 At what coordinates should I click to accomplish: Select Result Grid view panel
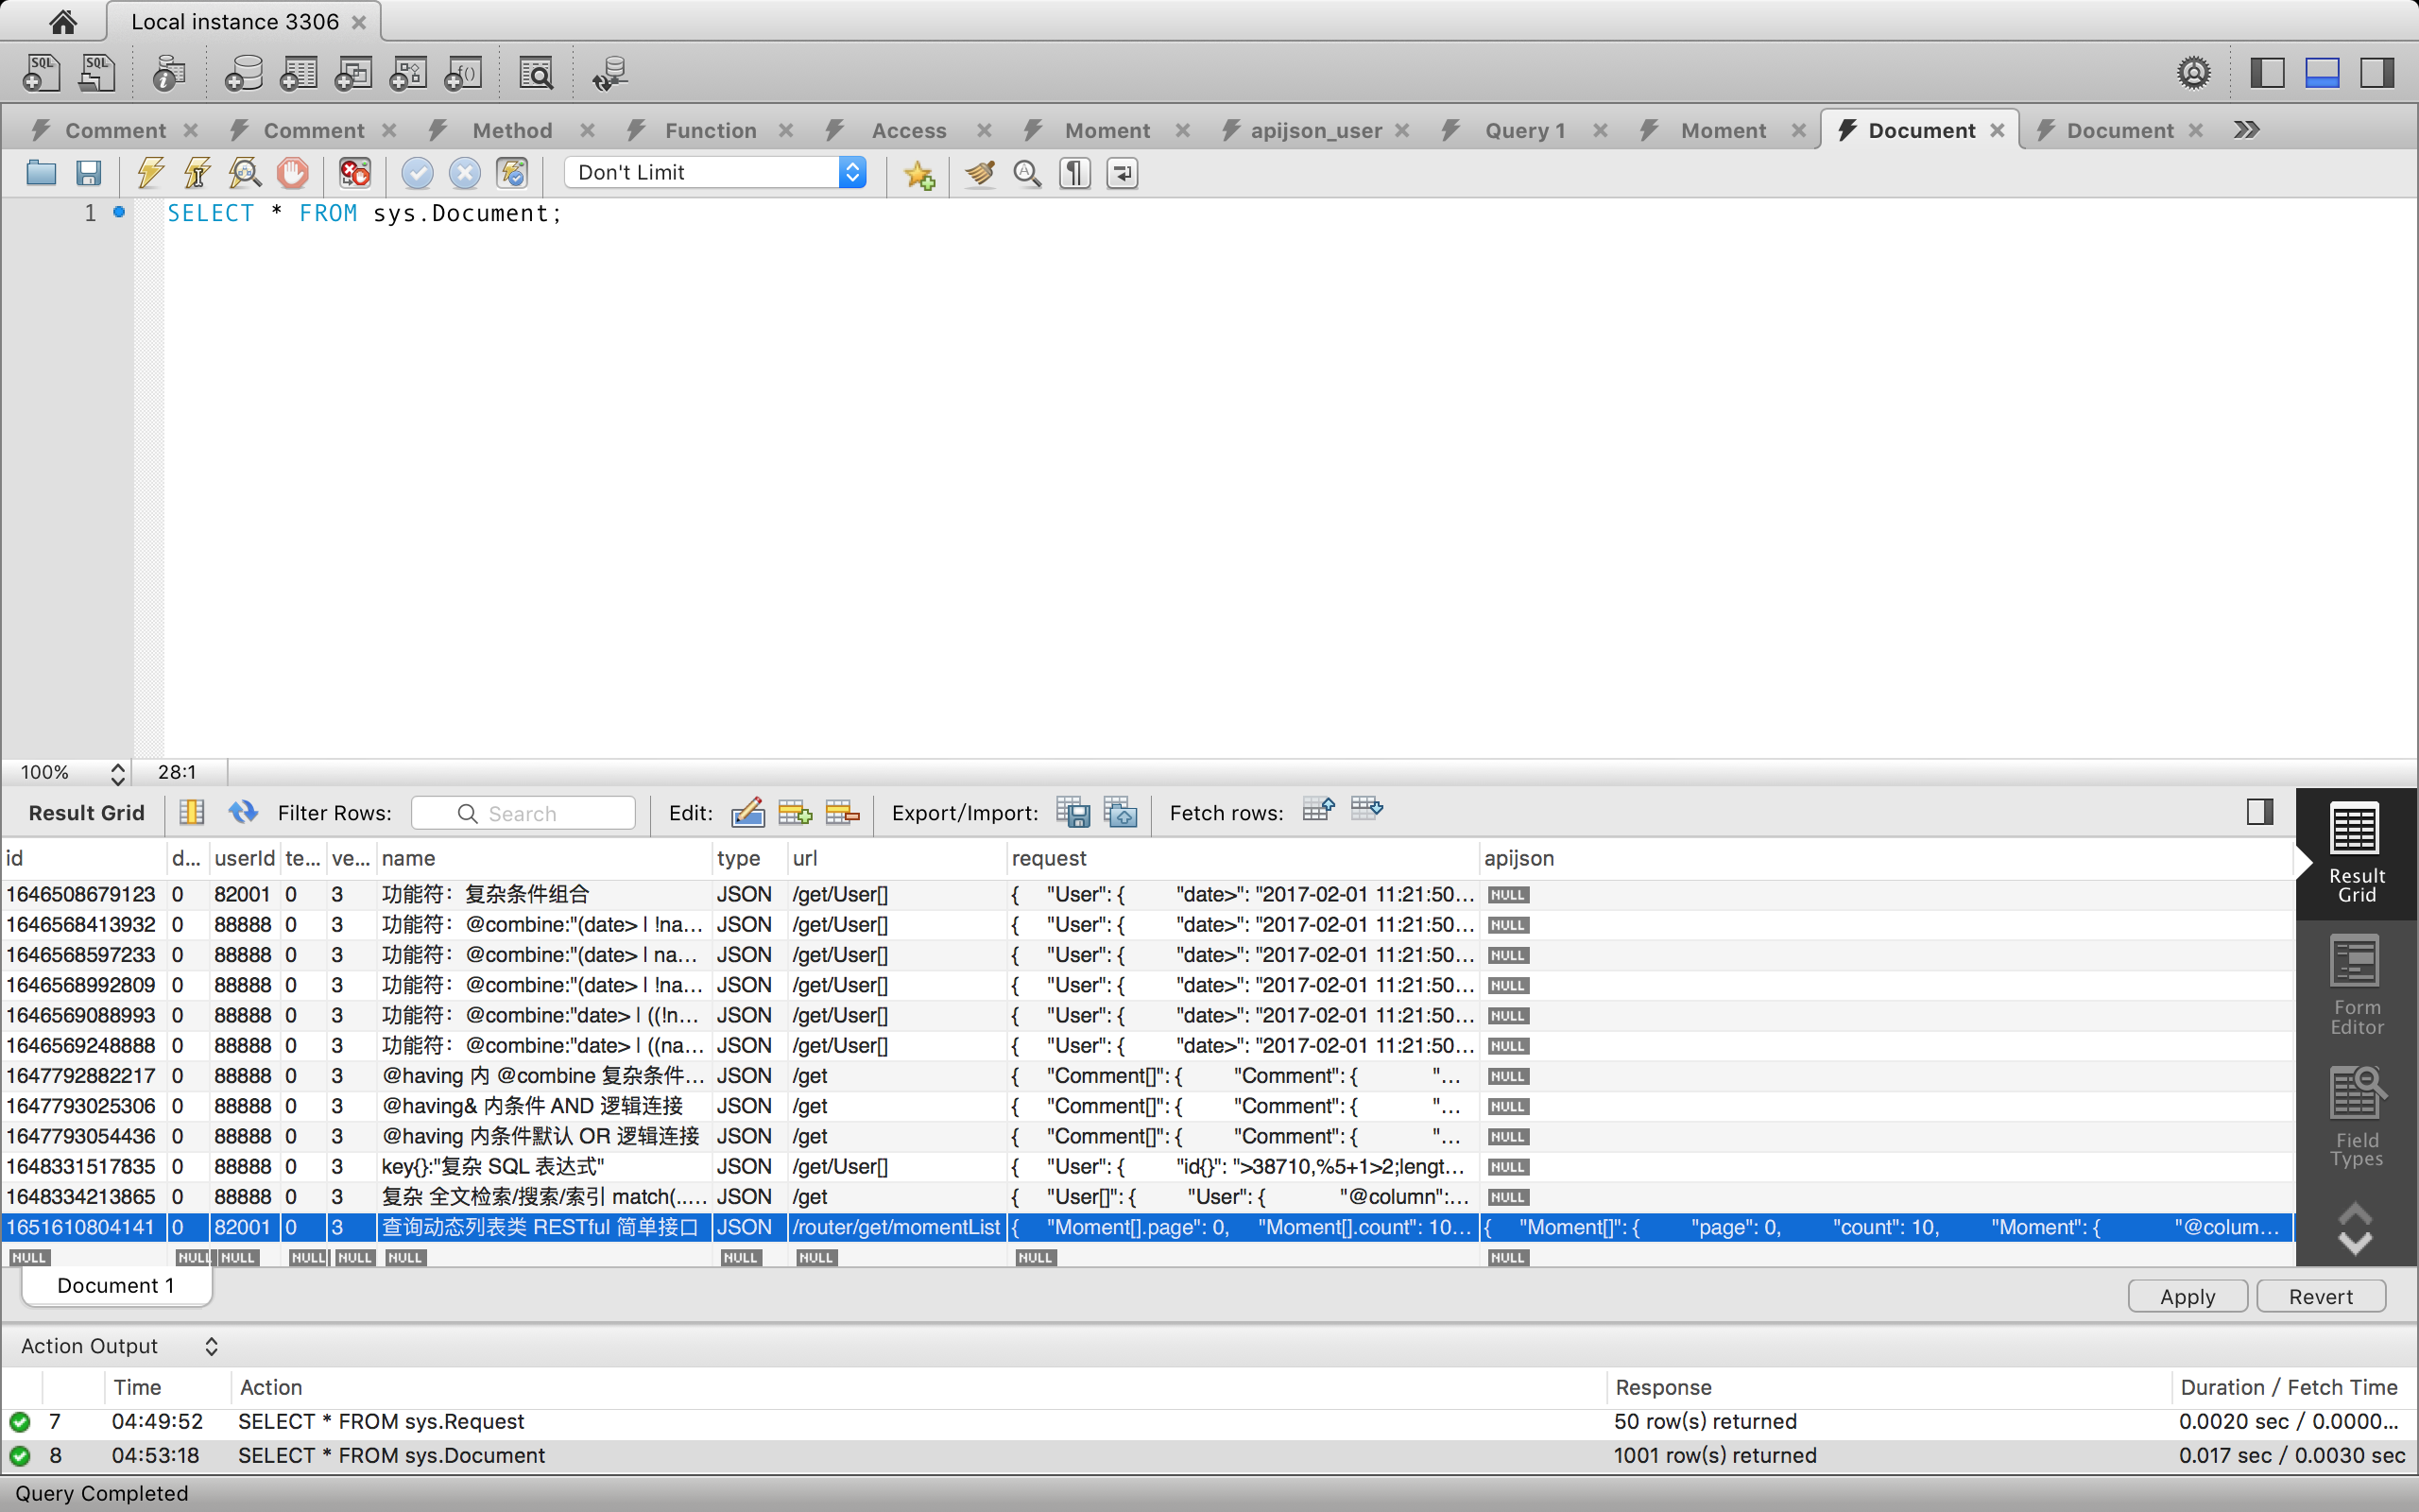click(x=2356, y=853)
